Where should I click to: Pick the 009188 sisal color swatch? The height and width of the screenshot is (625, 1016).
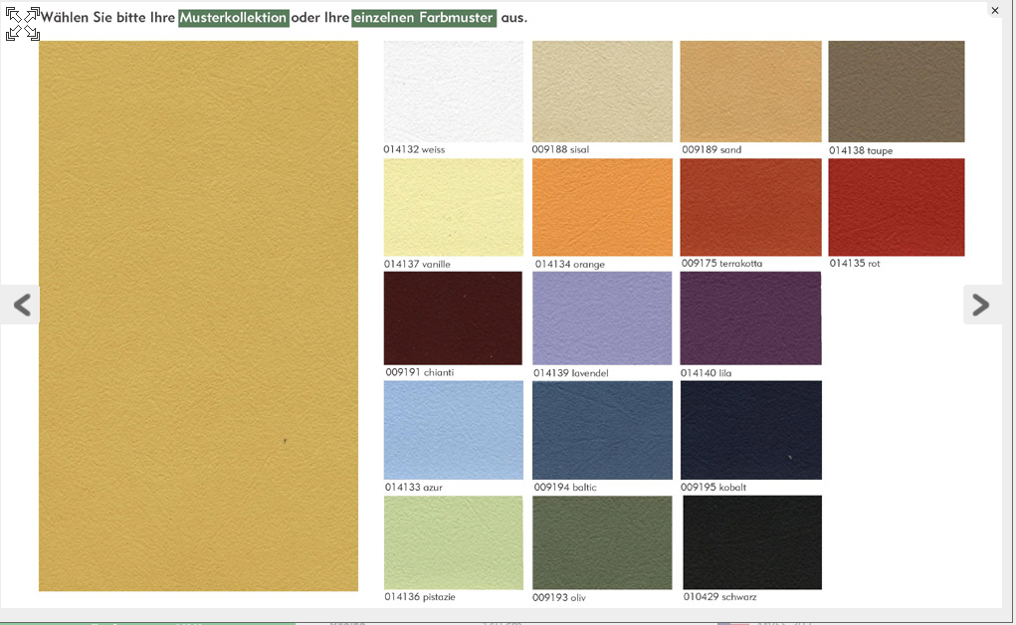tap(602, 92)
